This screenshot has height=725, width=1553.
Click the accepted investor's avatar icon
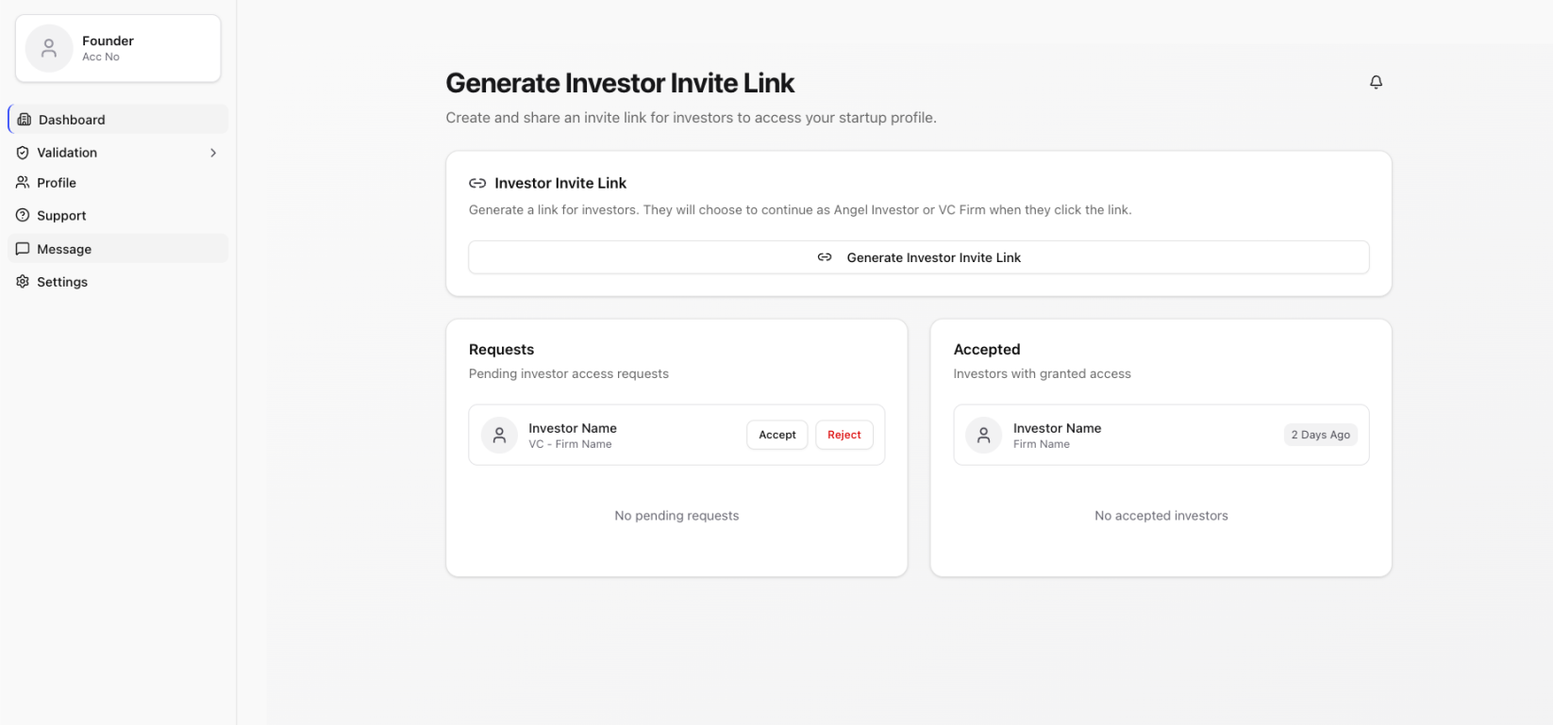point(983,435)
